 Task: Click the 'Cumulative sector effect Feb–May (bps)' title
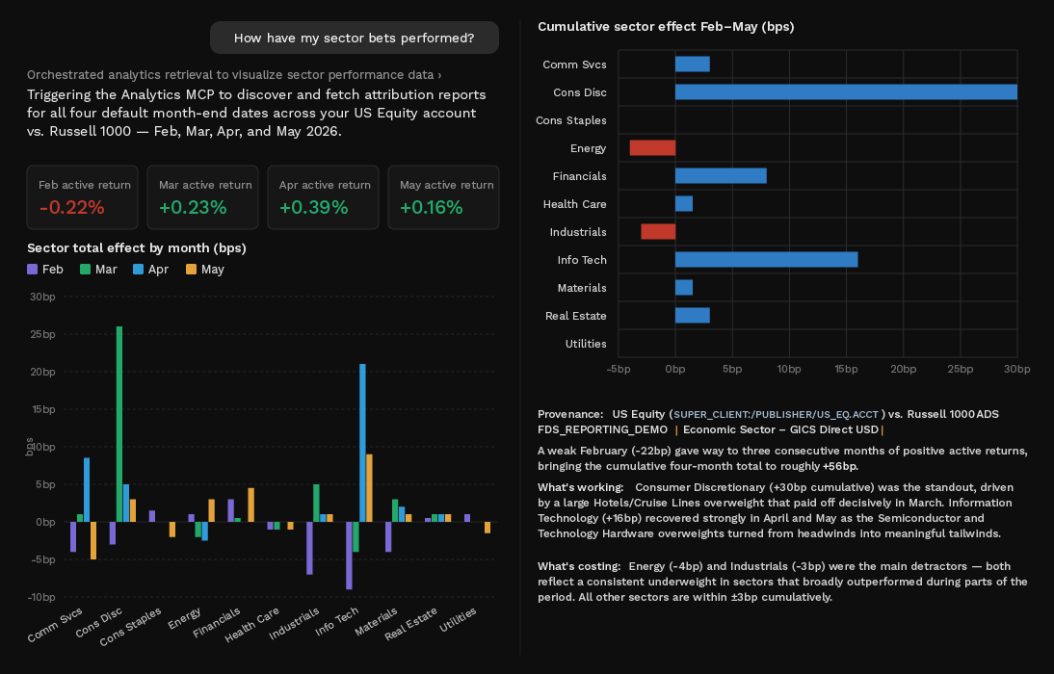pyautogui.click(x=666, y=27)
